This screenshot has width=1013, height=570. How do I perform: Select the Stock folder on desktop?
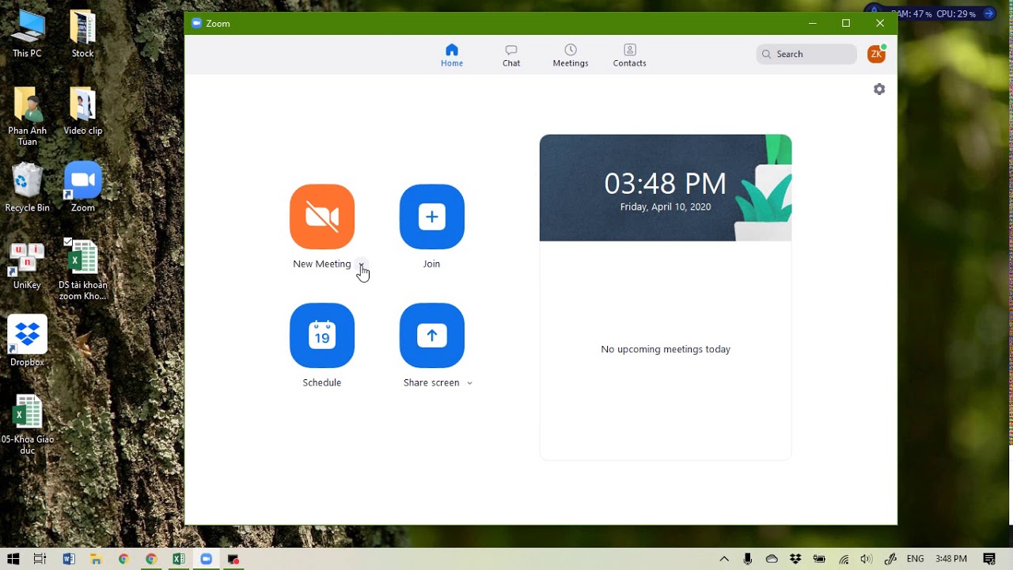click(82, 34)
